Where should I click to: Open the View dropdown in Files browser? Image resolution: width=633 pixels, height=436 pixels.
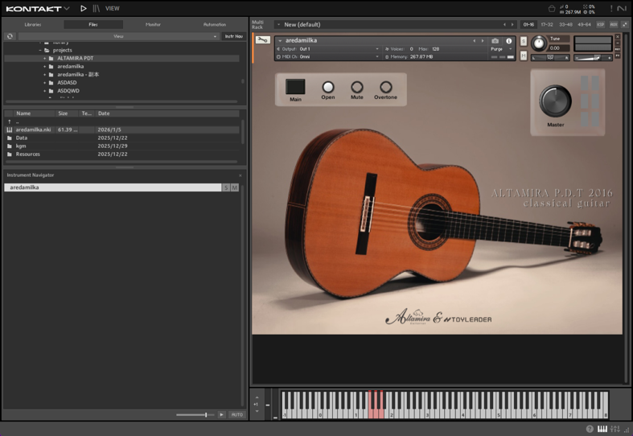(118, 36)
